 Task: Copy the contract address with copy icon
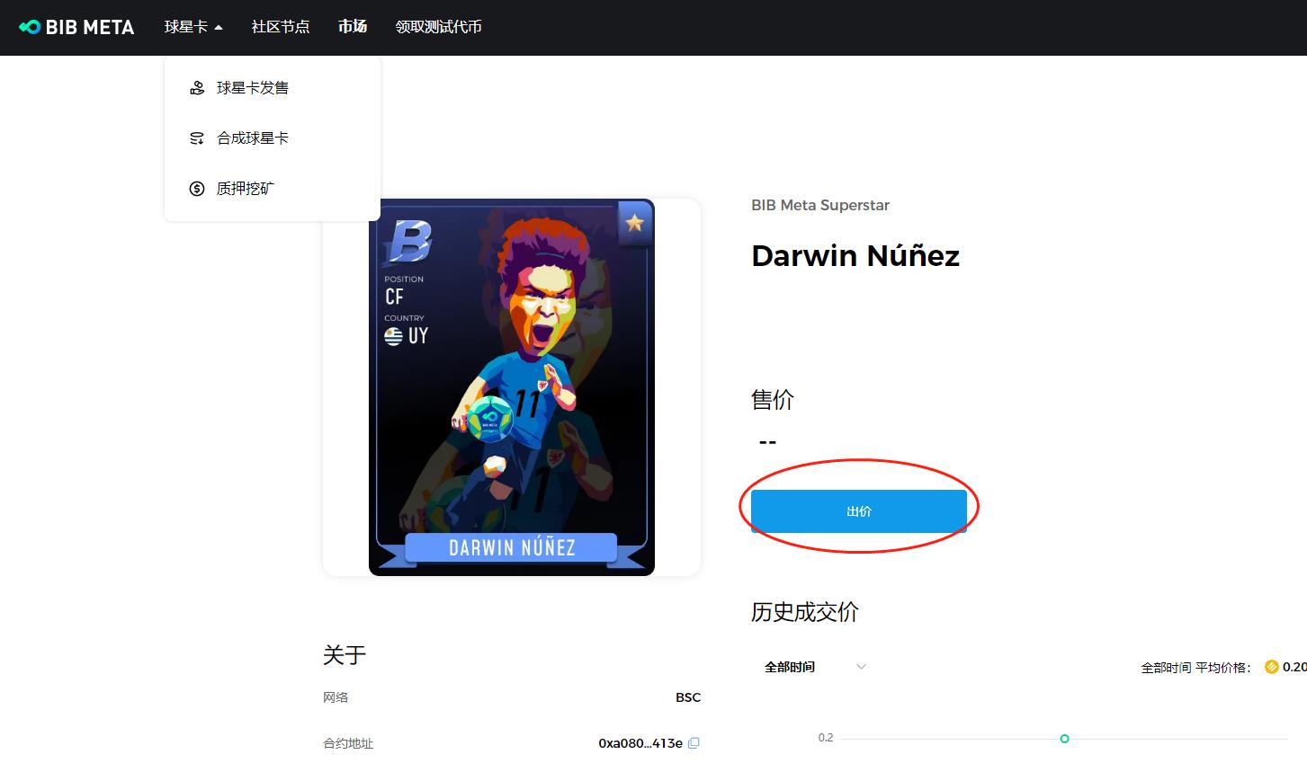pos(694,743)
